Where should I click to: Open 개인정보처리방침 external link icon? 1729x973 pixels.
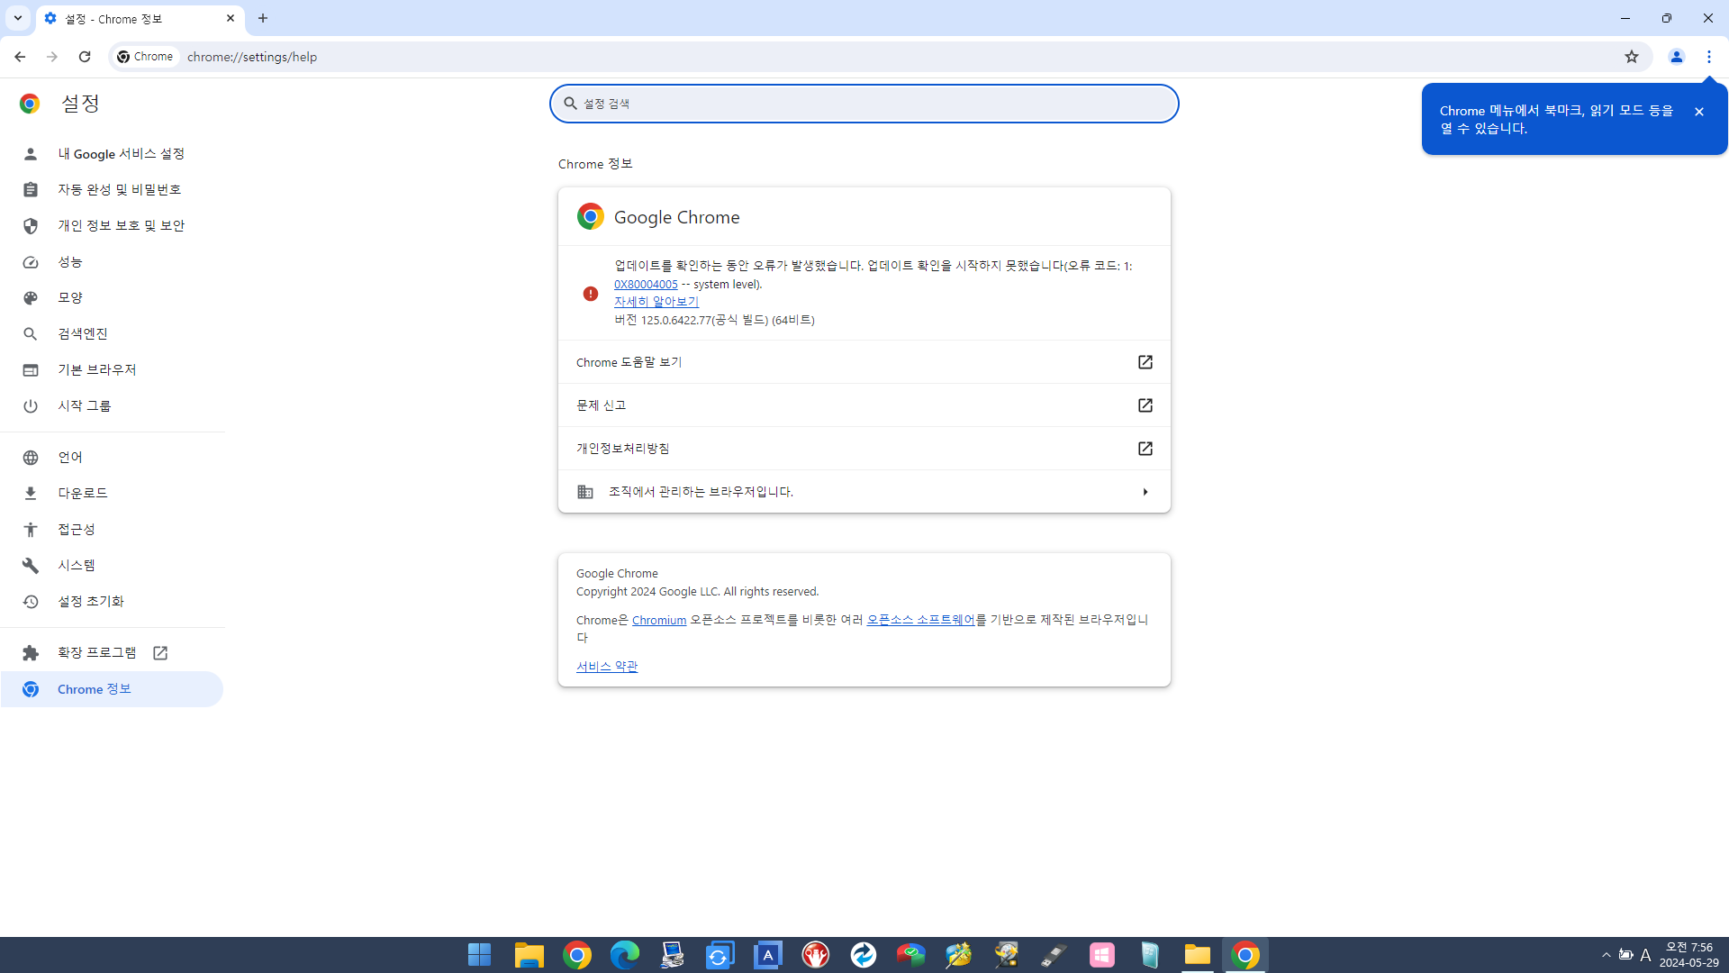coord(1145,449)
